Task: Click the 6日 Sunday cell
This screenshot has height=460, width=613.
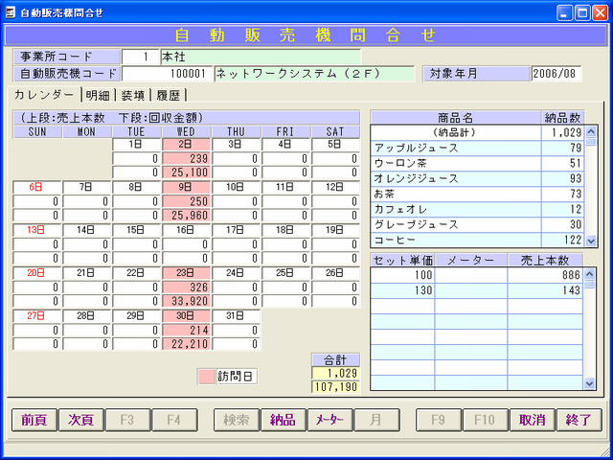Action: [x=37, y=187]
